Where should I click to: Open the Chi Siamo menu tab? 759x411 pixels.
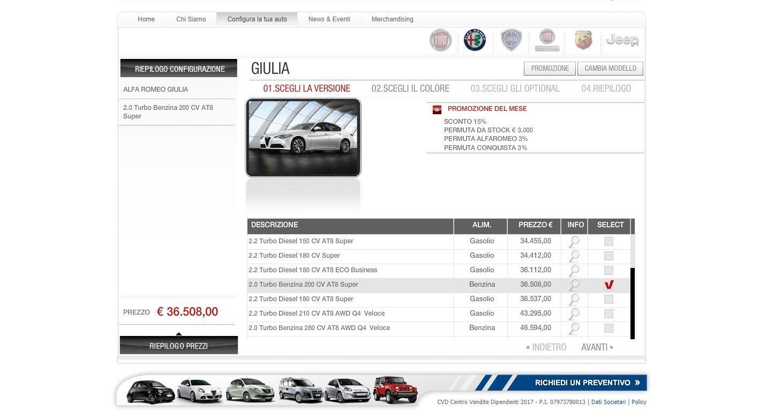(x=191, y=19)
